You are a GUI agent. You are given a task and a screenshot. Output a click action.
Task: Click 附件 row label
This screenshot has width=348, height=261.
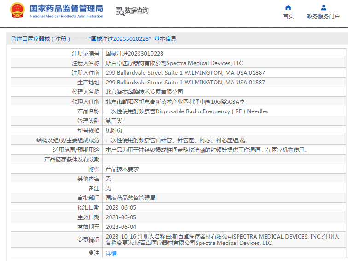click(94, 169)
